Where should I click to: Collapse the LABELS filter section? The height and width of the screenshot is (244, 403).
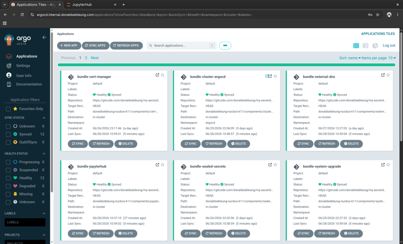(44, 214)
